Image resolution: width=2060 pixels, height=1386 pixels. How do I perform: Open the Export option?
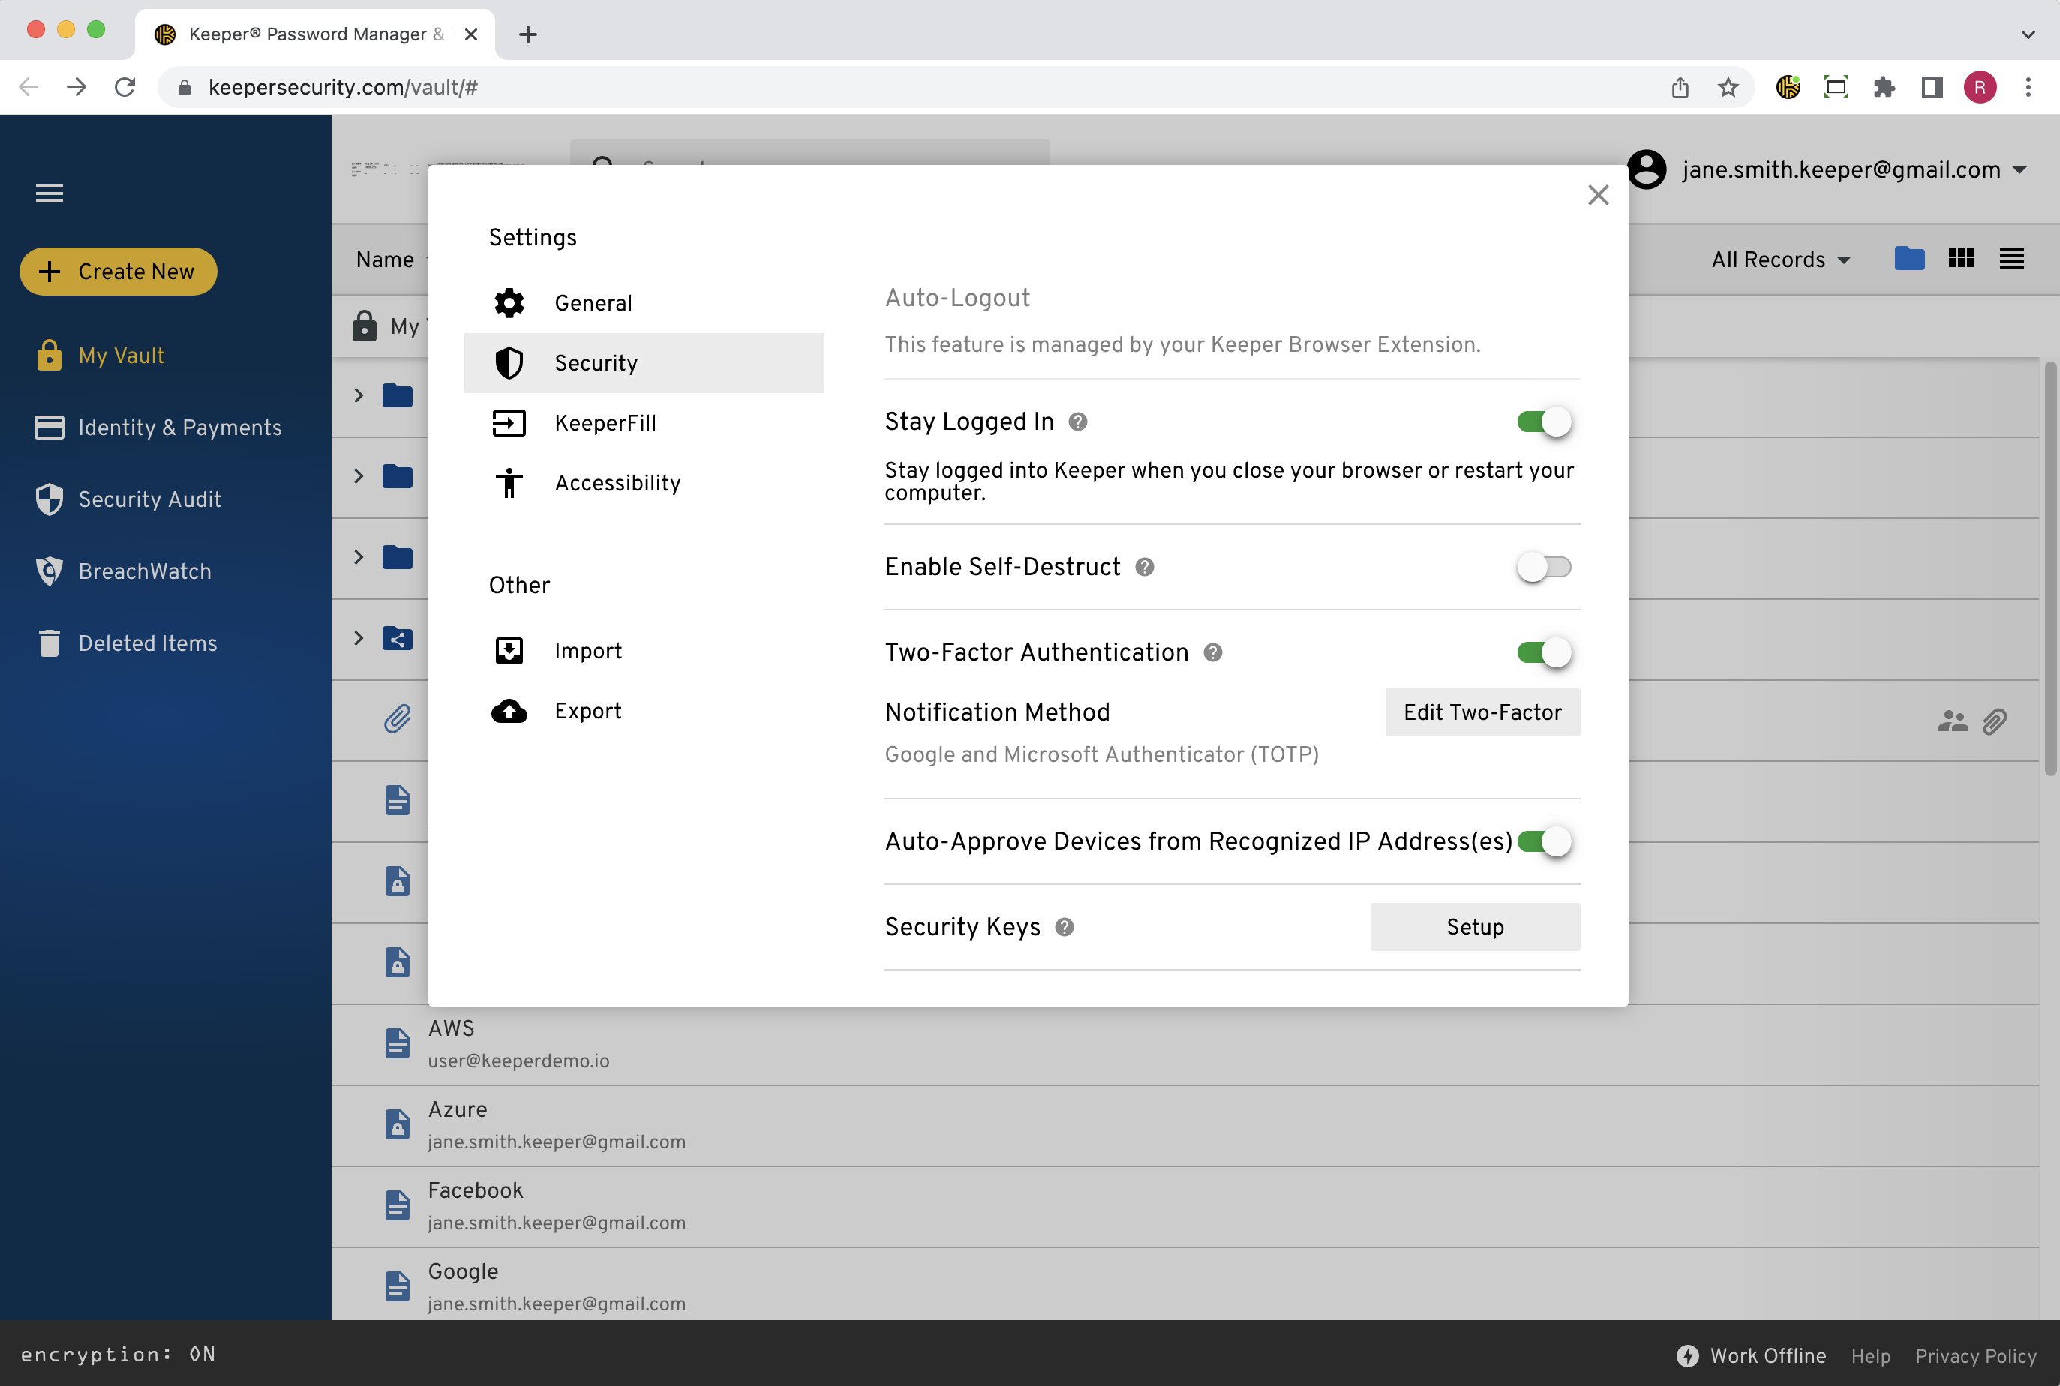(644, 711)
